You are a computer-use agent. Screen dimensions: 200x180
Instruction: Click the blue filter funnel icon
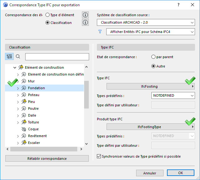(x=100, y=32)
